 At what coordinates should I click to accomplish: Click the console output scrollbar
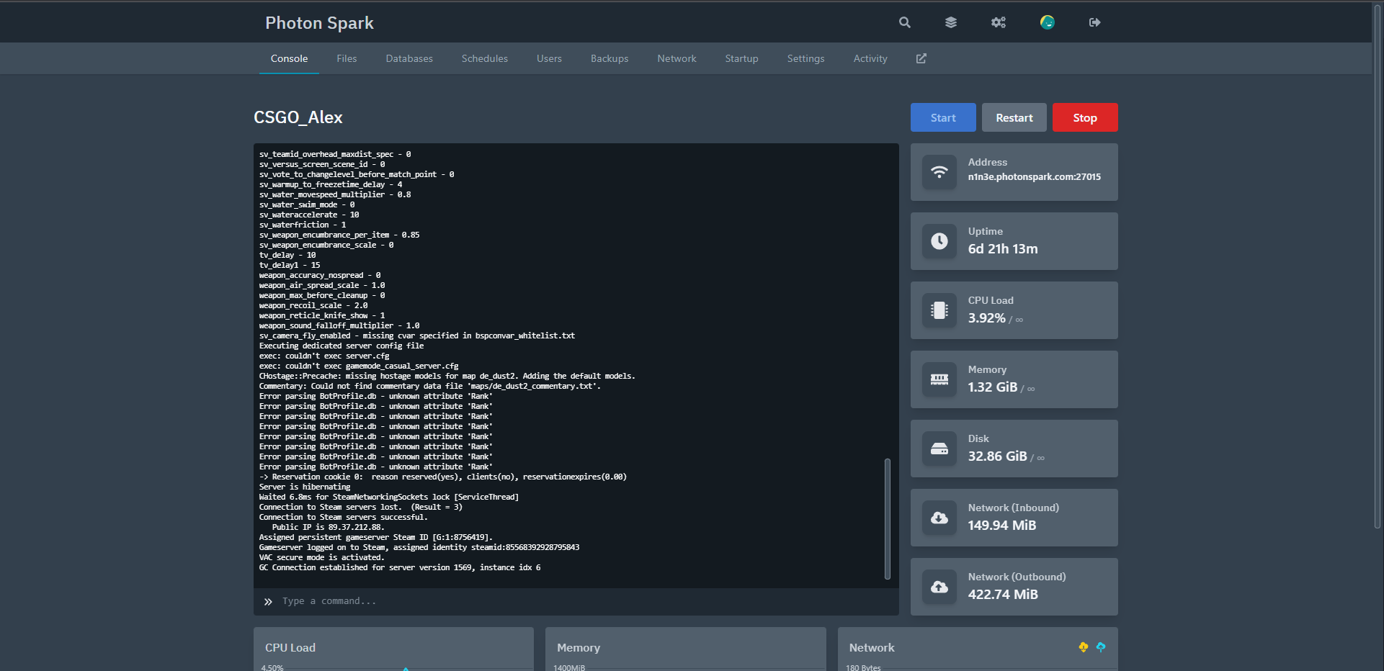click(x=888, y=518)
